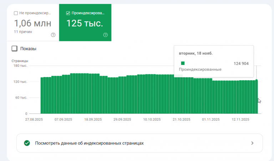Click the 'вторник, 18 нояб.' tooltip date
Image resolution: width=274 pixels, height=161 pixels.
196,53
